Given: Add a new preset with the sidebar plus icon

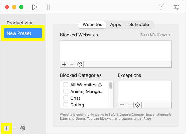Looking at the screenshot, I should [7, 128].
